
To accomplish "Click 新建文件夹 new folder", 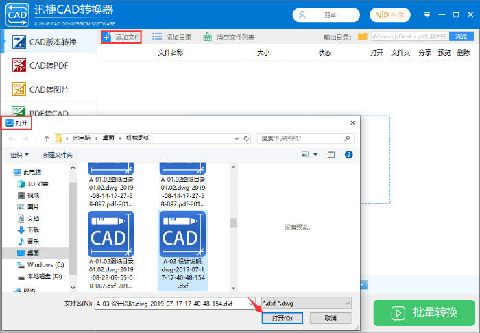I will point(58,155).
